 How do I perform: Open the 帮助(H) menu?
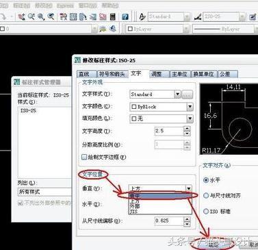(x=109, y=5)
